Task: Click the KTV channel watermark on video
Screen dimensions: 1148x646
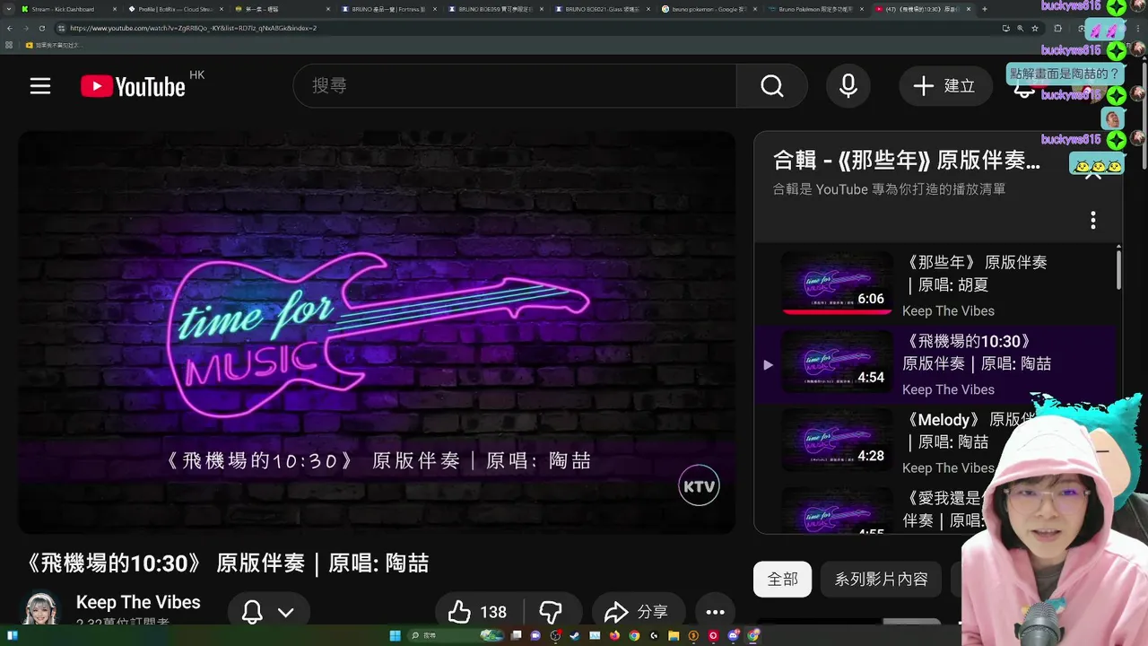Action: pyautogui.click(x=699, y=486)
